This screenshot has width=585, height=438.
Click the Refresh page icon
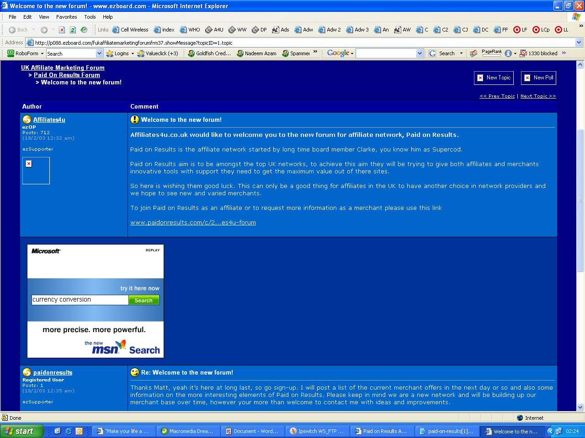(x=73, y=30)
